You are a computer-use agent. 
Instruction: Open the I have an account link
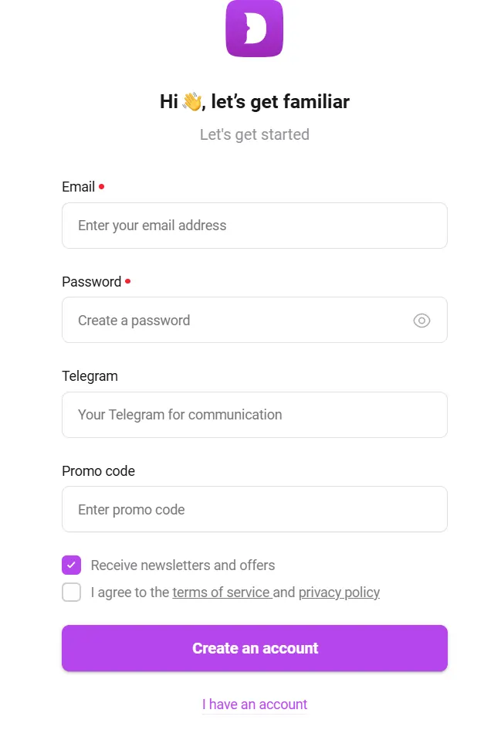(254, 704)
